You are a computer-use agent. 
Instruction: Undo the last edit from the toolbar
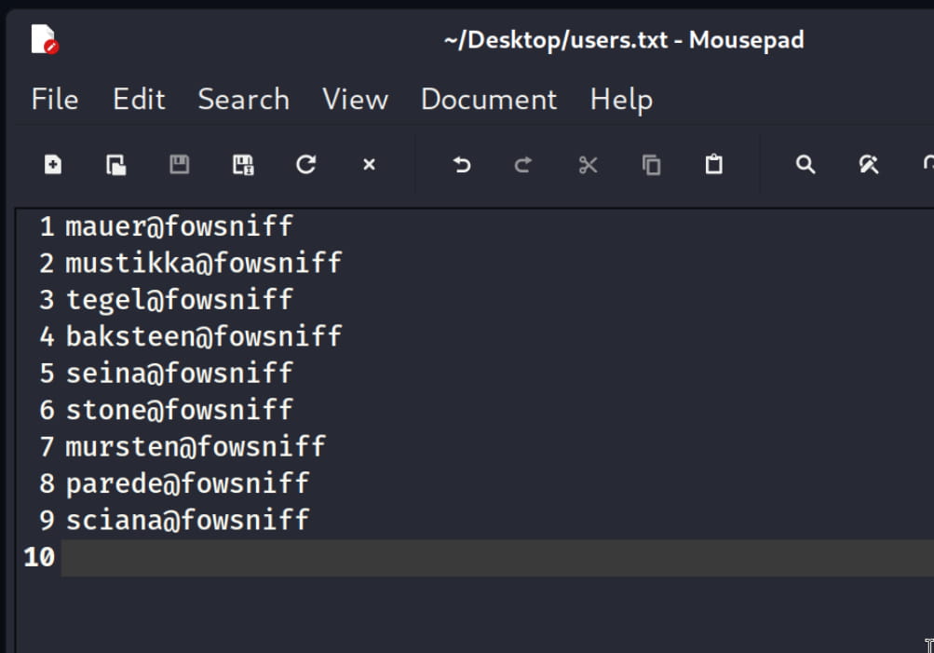tap(461, 165)
